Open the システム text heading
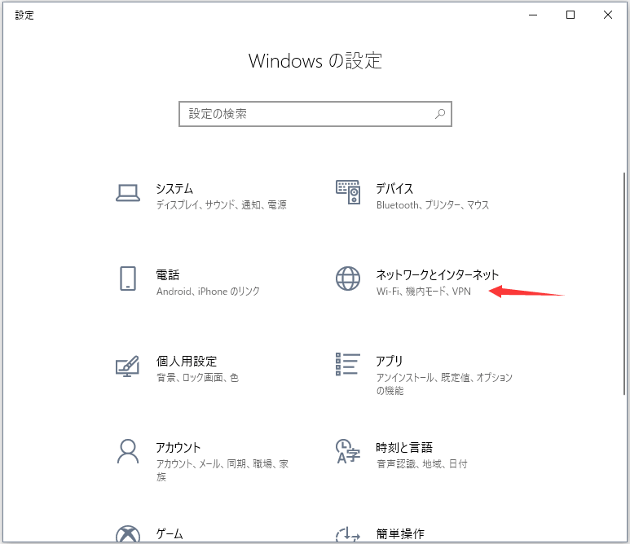This screenshot has width=630, height=544. [x=174, y=189]
